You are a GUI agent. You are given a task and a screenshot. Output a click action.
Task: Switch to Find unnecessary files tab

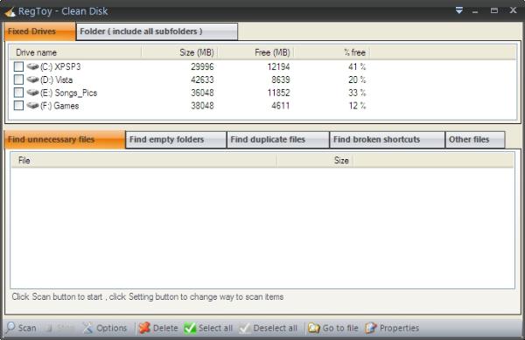65,140
